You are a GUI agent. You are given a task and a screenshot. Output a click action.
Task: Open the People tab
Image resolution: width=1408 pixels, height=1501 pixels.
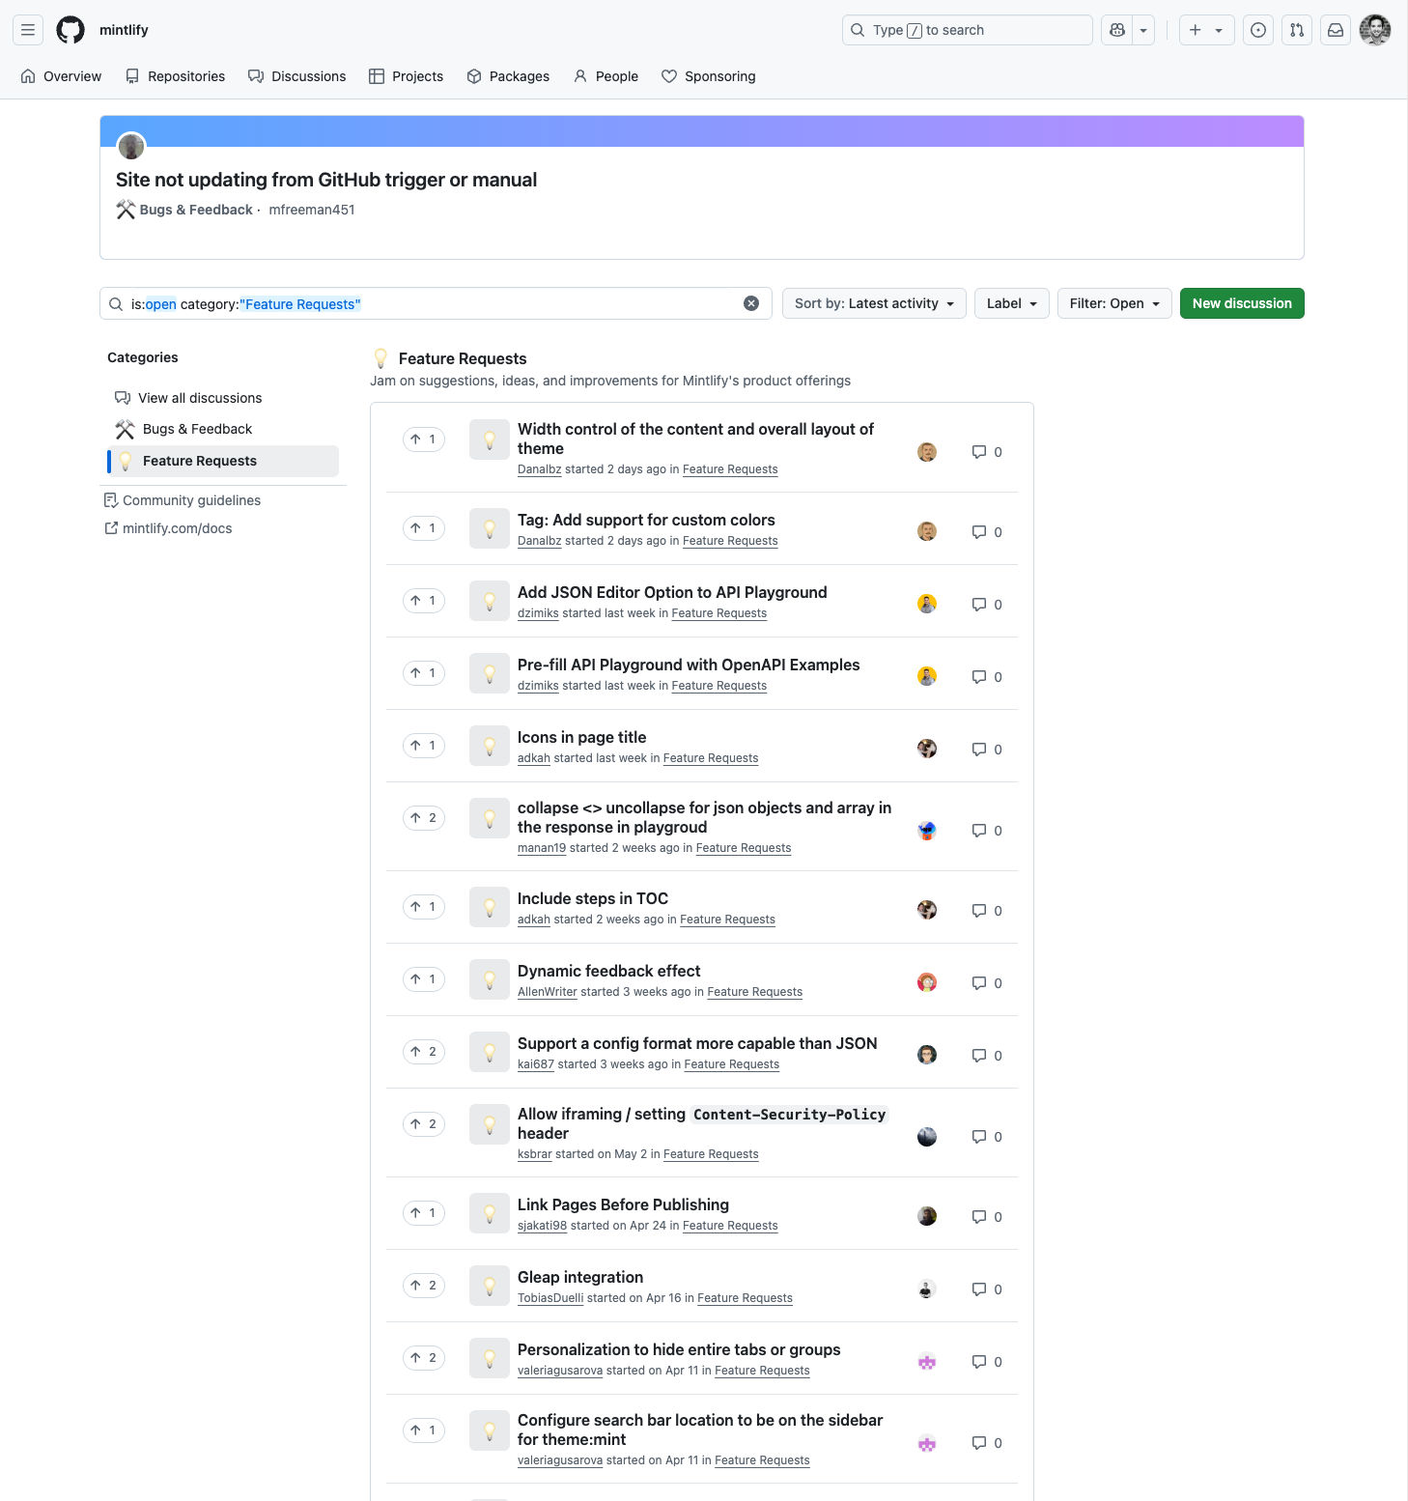pyautogui.click(x=605, y=76)
